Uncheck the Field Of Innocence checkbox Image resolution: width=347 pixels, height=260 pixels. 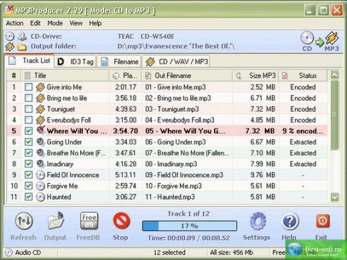click(x=28, y=175)
